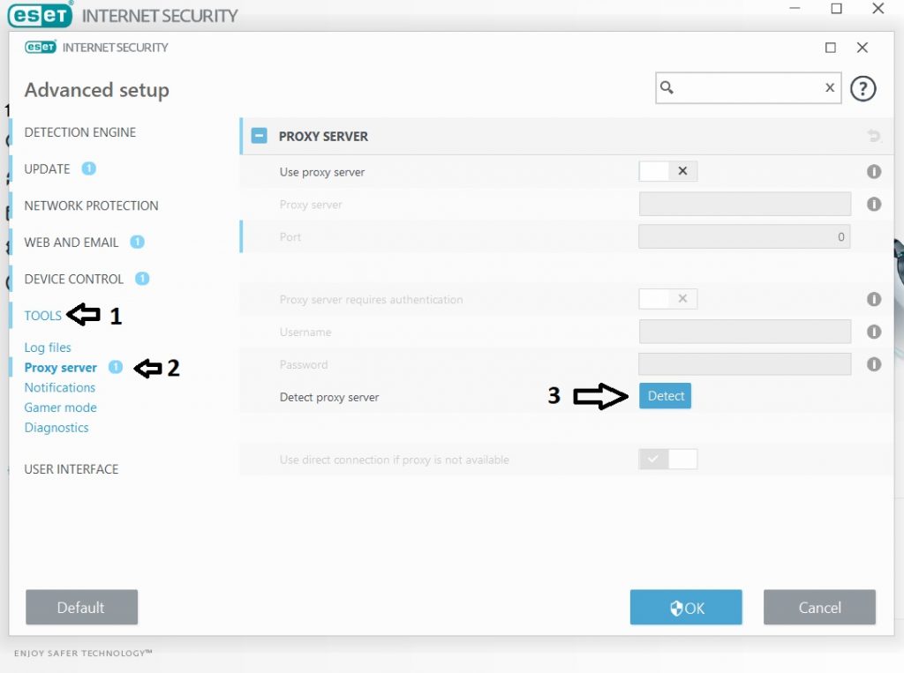Click inside the Advanced setup search box
This screenshot has height=673, width=904.
748,87
